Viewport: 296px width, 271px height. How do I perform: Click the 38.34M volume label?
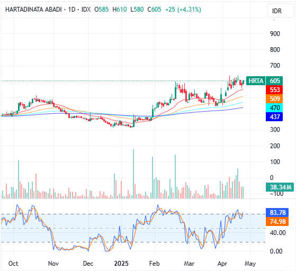click(280, 187)
